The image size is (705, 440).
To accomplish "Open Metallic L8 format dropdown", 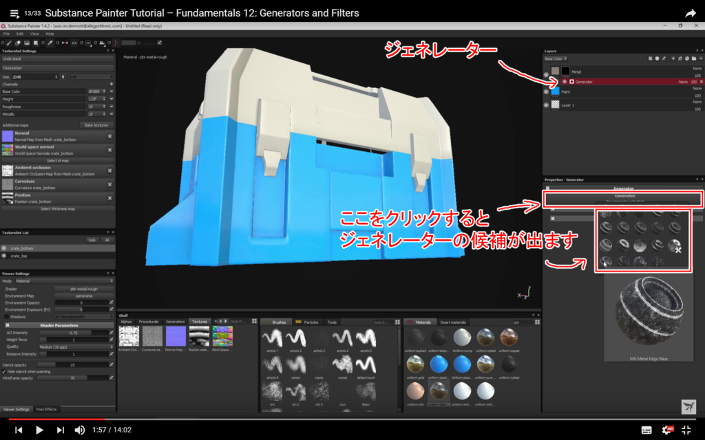I will click(96, 114).
